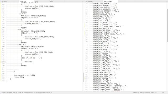Open the right pane tab list dropdown
Screen dimensions: 168x94
click(167, 1)
